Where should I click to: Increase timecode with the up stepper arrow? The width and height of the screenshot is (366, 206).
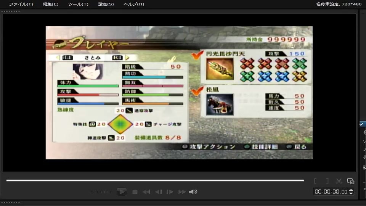click(351, 190)
